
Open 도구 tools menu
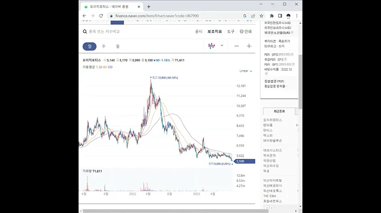(231, 32)
